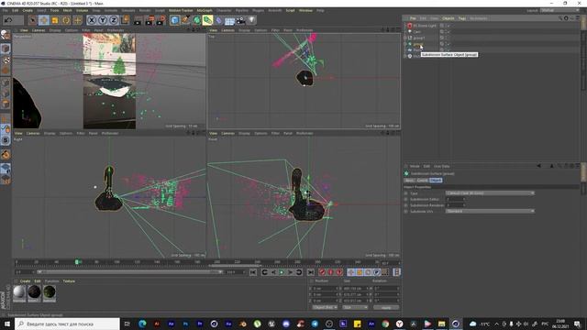This screenshot has width=587, height=330.
Task: Open Subdivision Surface generator icon
Action: point(196,20)
